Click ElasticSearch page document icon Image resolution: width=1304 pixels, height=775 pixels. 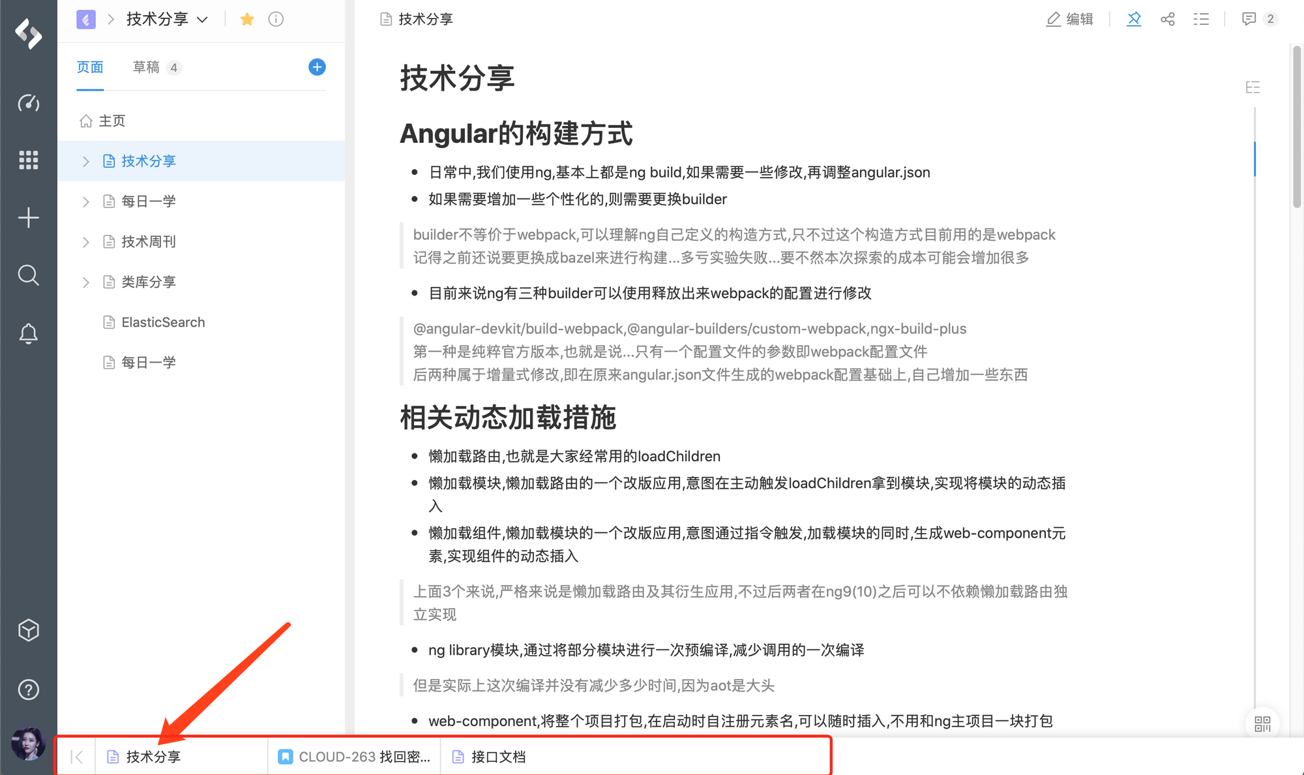coord(109,322)
